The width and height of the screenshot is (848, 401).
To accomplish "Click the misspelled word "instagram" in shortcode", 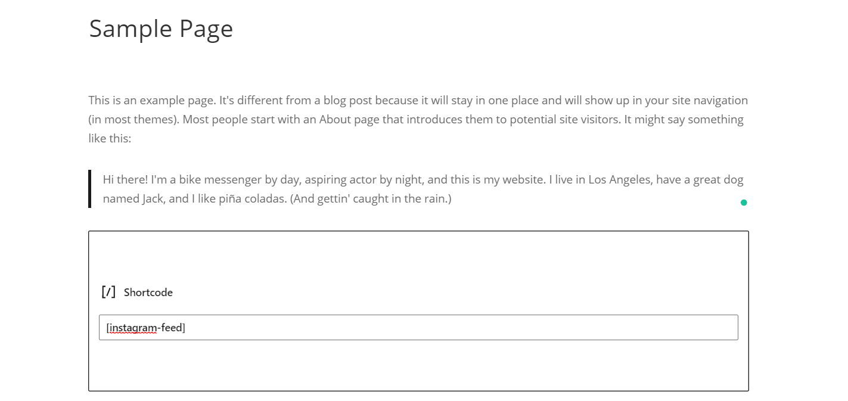I will tap(133, 328).
